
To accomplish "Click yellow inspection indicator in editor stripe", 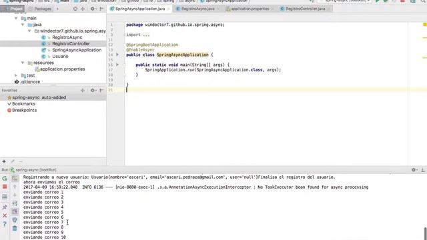I will [424, 25].
